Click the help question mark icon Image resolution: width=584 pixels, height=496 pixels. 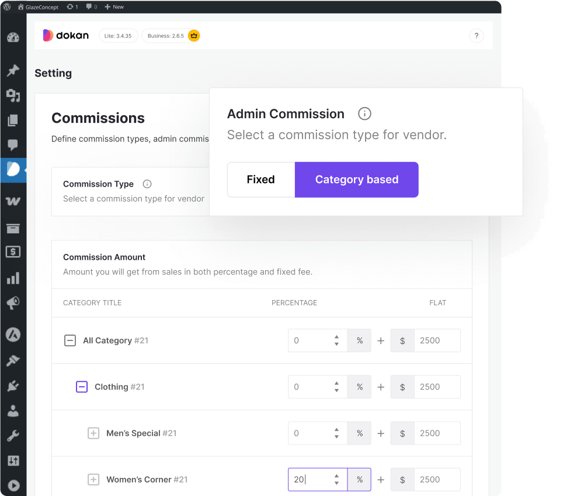[x=477, y=36]
